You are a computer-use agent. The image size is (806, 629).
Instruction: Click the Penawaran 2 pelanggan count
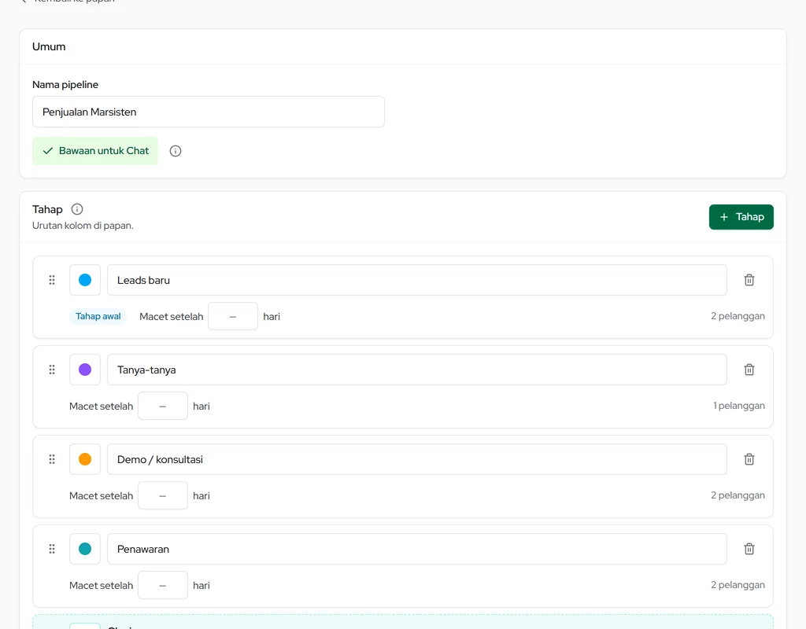(x=738, y=585)
